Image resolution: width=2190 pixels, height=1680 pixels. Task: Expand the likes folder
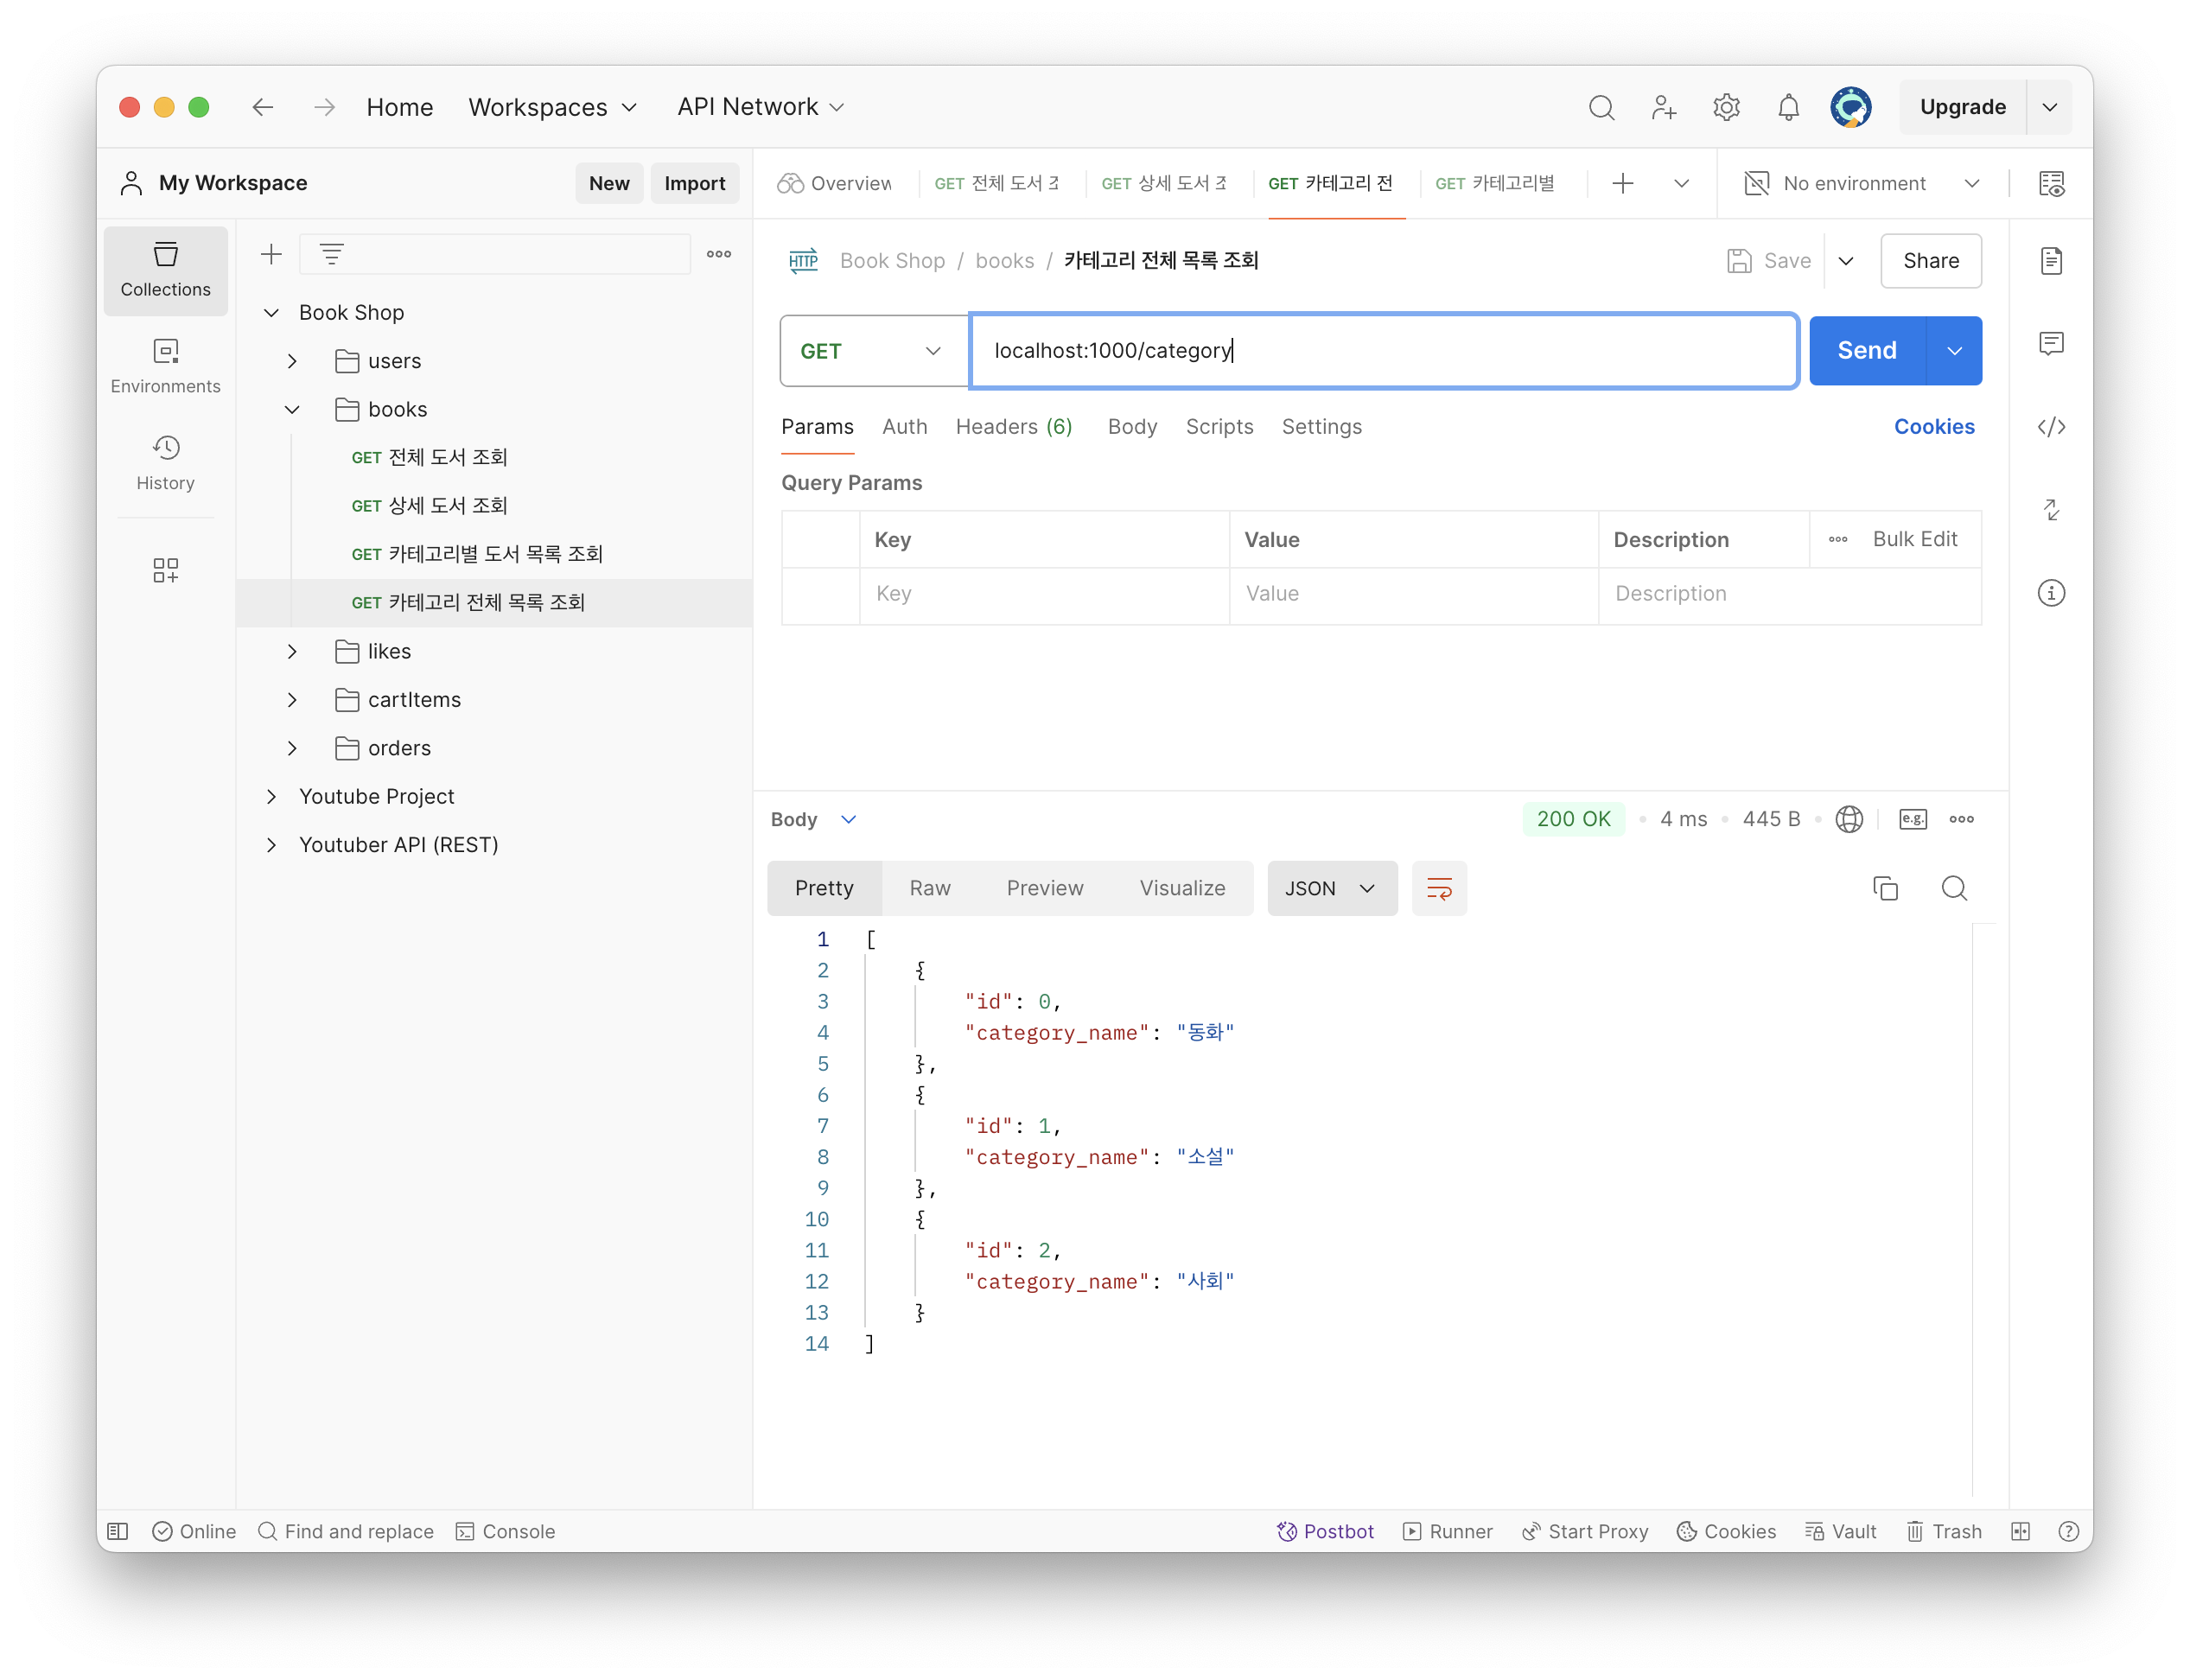[x=292, y=652]
